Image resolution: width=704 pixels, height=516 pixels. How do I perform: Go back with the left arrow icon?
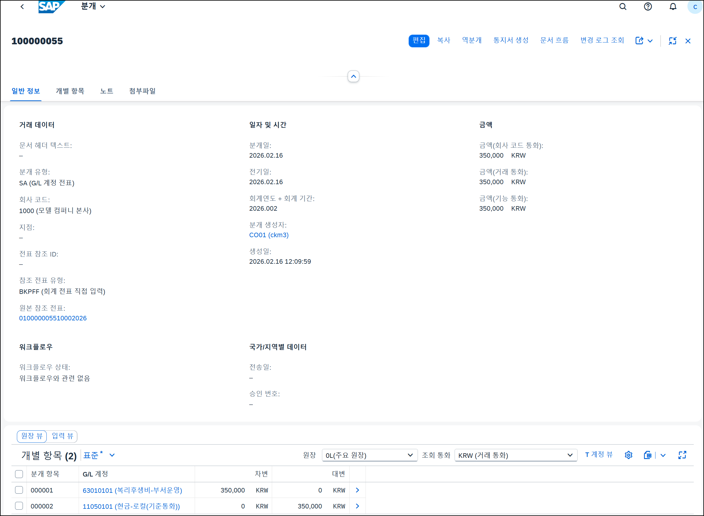pyautogui.click(x=22, y=7)
